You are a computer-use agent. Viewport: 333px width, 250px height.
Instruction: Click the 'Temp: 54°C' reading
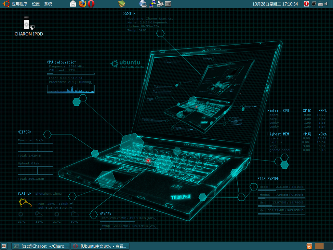(137, 30)
